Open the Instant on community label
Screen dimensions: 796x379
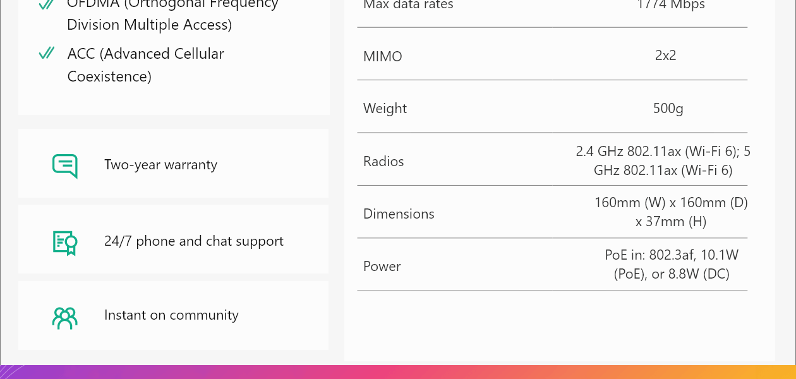coord(171,315)
